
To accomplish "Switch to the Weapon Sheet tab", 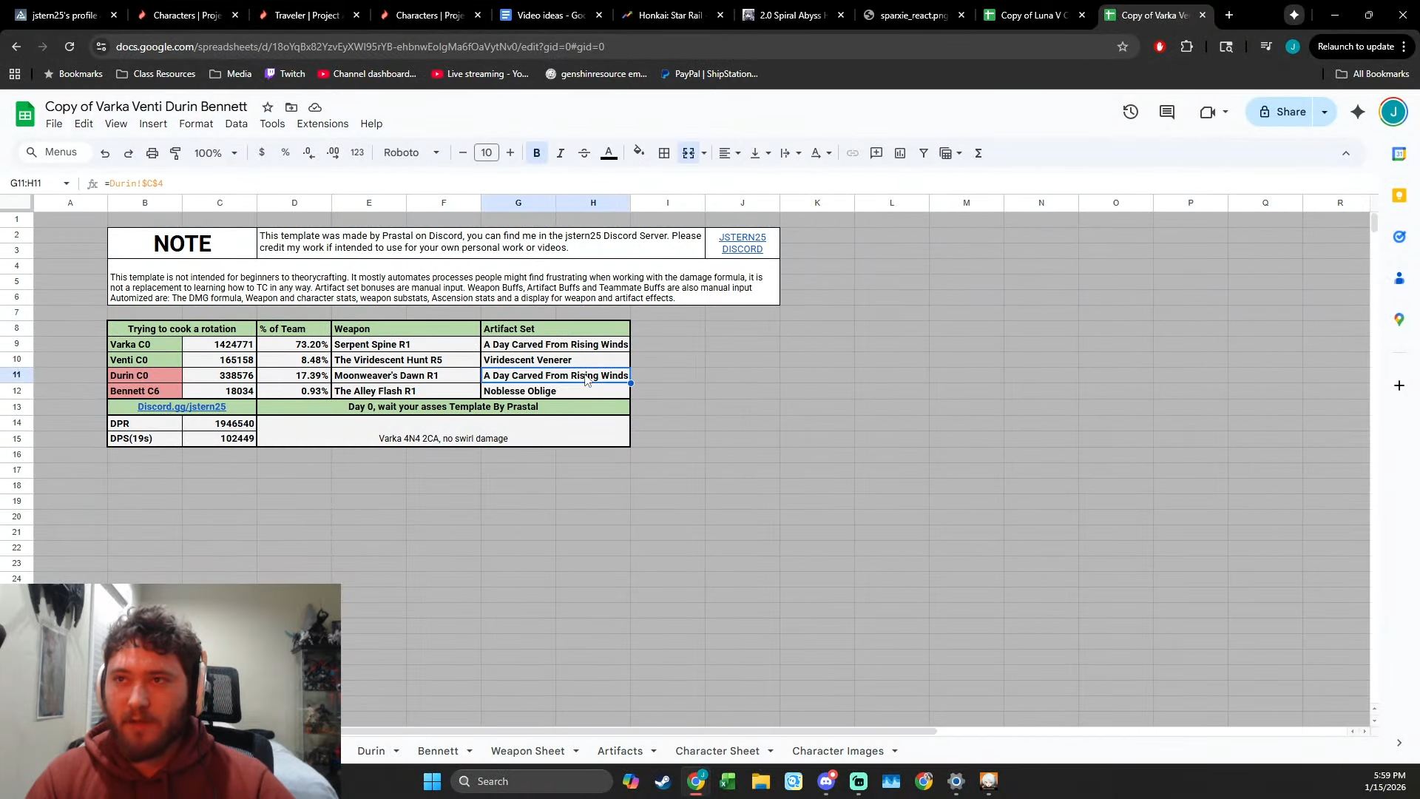I will click(527, 751).
